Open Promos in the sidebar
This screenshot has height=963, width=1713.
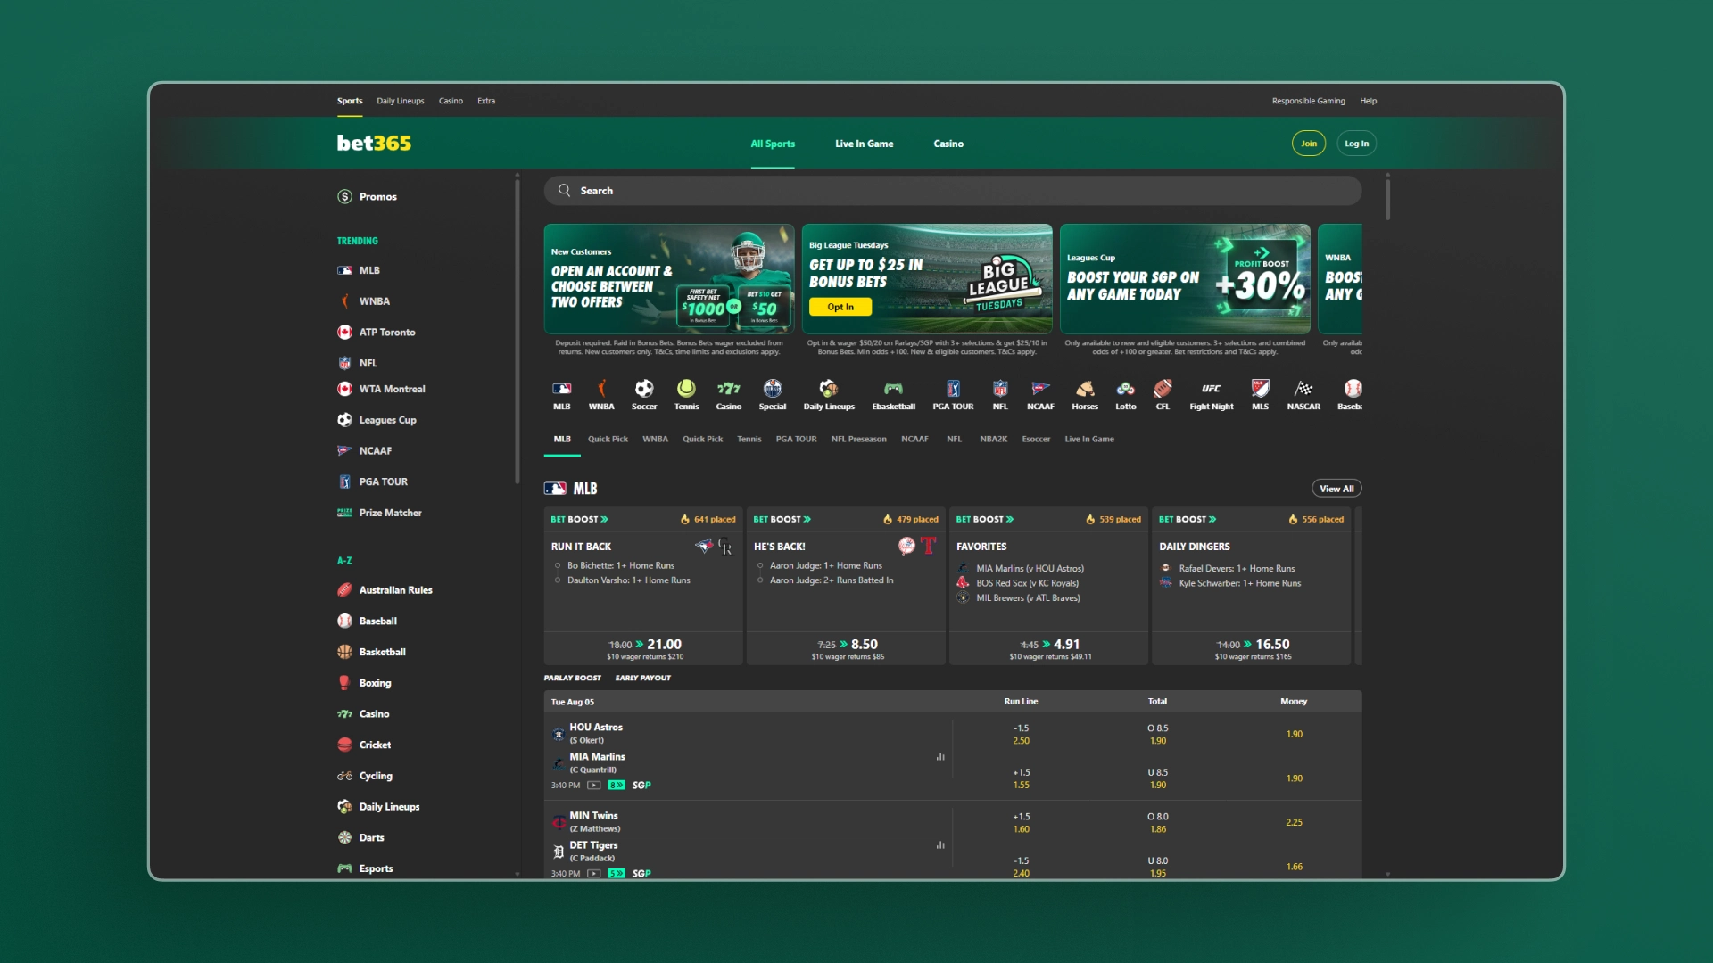point(368,196)
